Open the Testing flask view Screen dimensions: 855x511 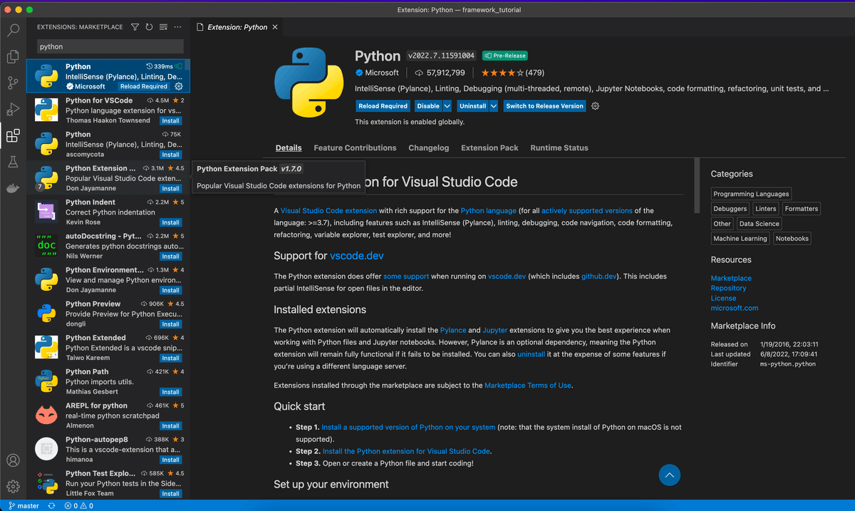[x=13, y=162]
